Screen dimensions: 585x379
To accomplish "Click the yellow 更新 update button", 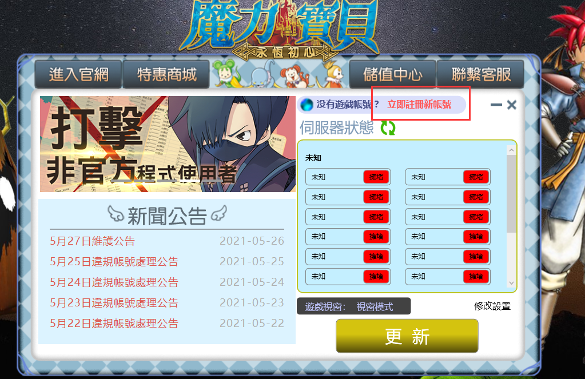I will click(x=407, y=336).
